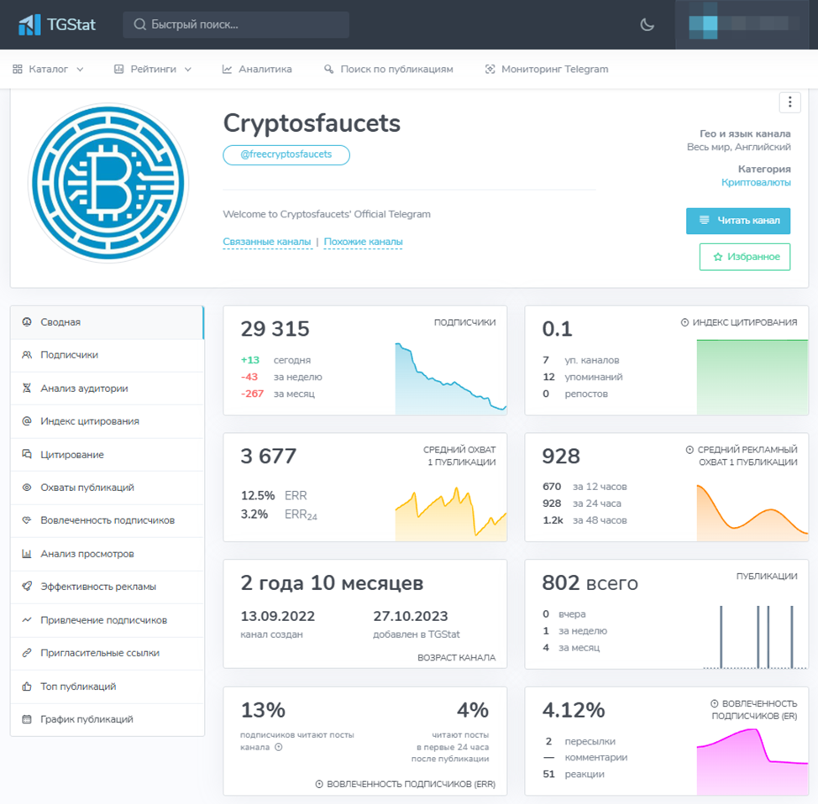Open the three-dot channel options menu
This screenshot has width=818, height=804.
pyautogui.click(x=789, y=102)
